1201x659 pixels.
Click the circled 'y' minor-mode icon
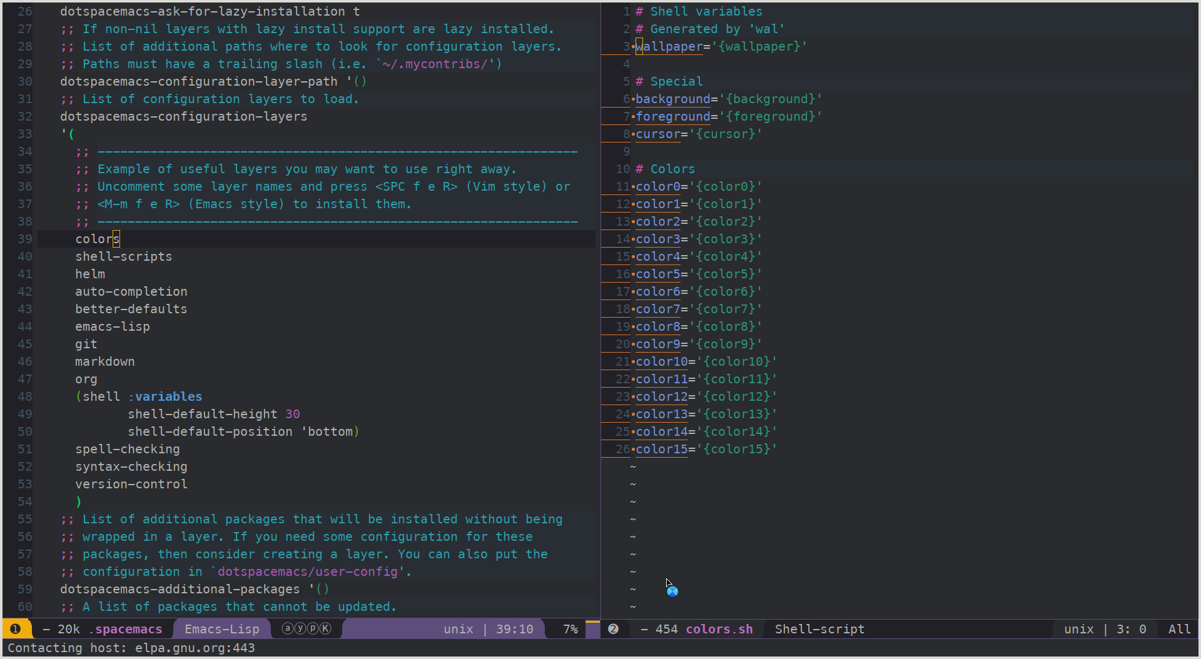coord(300,628)
